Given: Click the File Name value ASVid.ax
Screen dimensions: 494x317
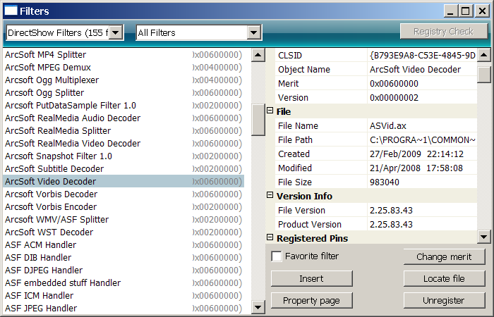Looking at the screenshot, I should [422, 126].
